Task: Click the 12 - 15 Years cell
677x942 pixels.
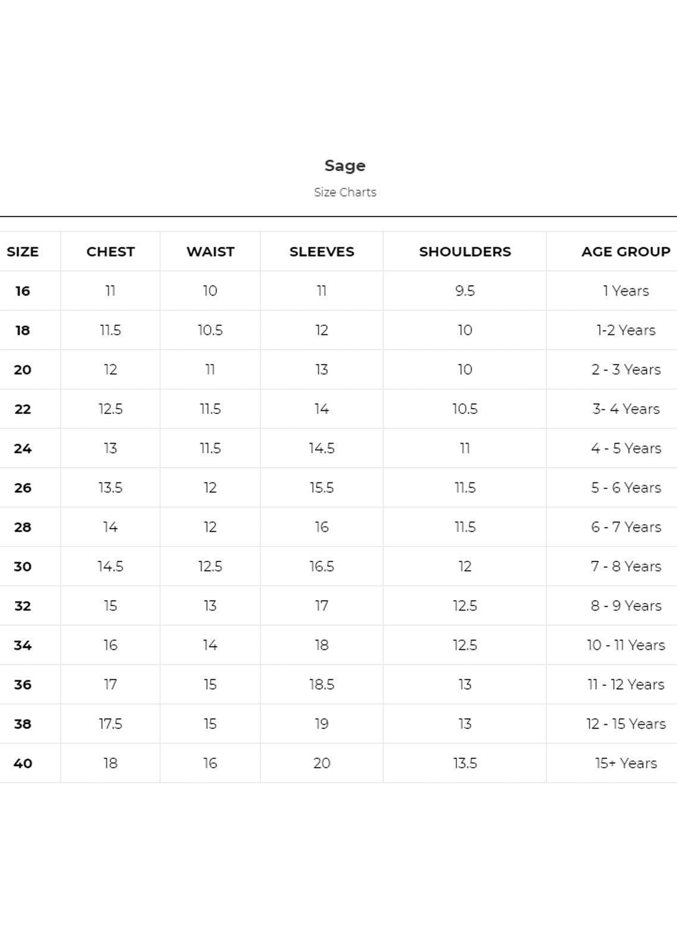Action: [626, 724]
